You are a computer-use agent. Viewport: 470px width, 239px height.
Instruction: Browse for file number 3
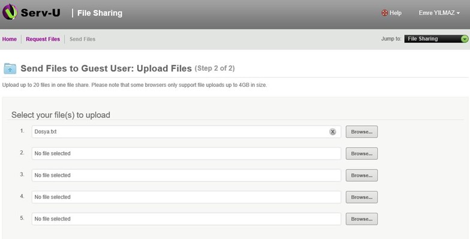[362, 176]
